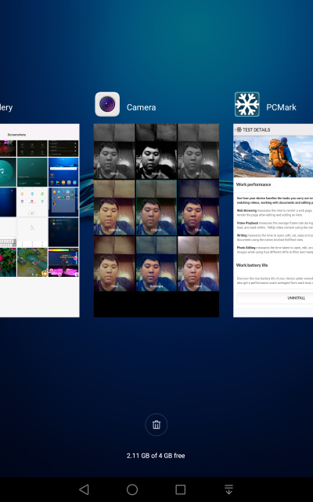Go to Home with circle button
Screen dimensions: 313x502
132,489
